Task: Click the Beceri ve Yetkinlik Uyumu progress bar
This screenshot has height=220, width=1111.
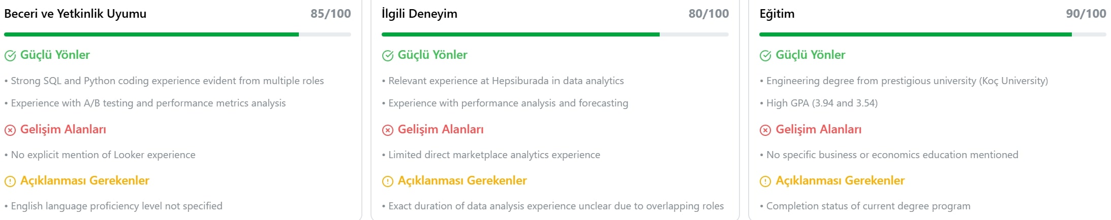Action: [177, 34]
